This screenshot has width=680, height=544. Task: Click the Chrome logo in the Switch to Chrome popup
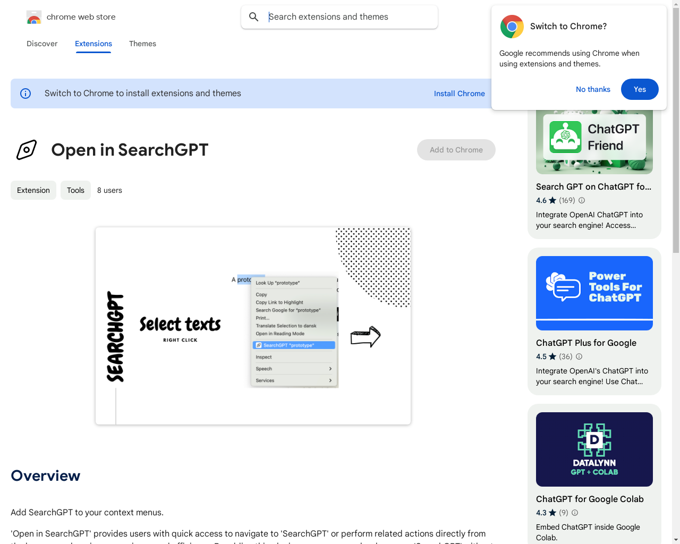pyautogui.click(x=512, y=27)
